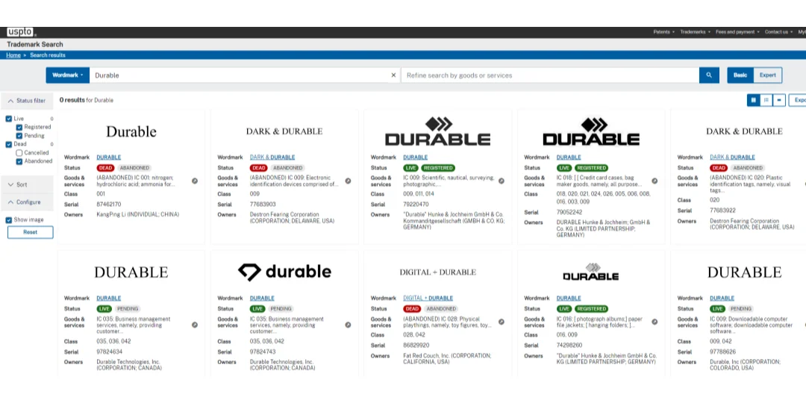Switch to Basic search mode
Screen dimensions: 806x403
point(740,75)
